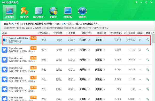Viewport: 155px width, 101px height.
Task: Edit upload limit for Thunder.exe 3.6KB row
Action: pyautogui.click(x=104, y=70)
